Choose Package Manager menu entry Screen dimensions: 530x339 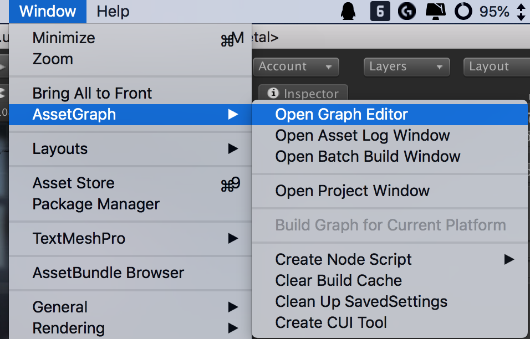[x=96, y=204]
